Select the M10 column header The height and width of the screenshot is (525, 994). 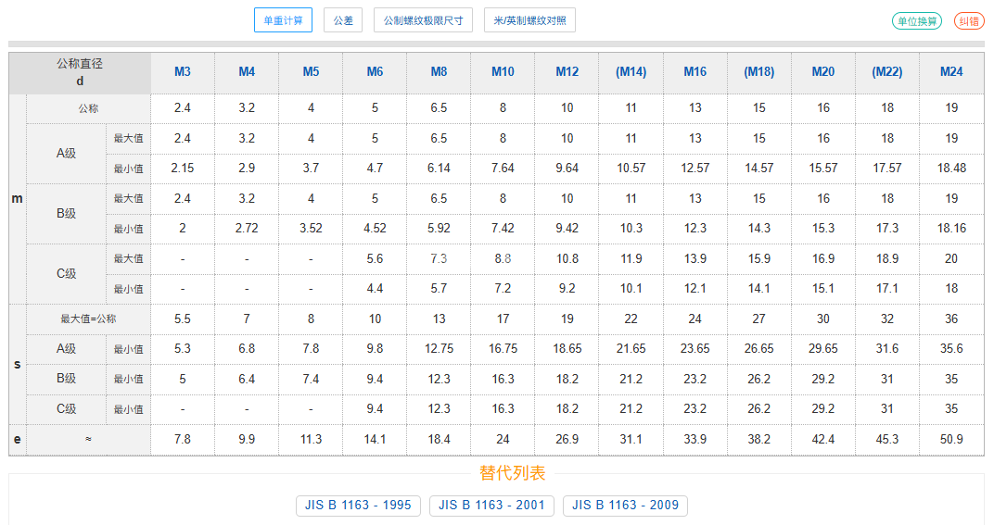(x=503, y=72)
